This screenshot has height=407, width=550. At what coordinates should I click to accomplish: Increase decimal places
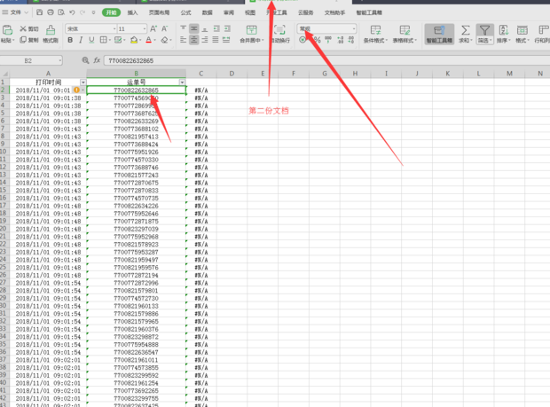coord(340,40)
